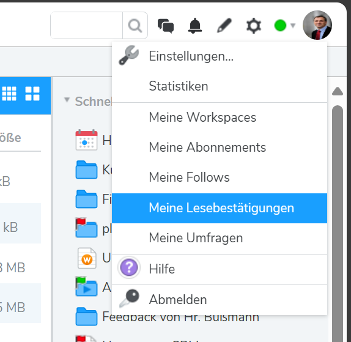
Task: Switch to small grid view icon
Action: 9,94
